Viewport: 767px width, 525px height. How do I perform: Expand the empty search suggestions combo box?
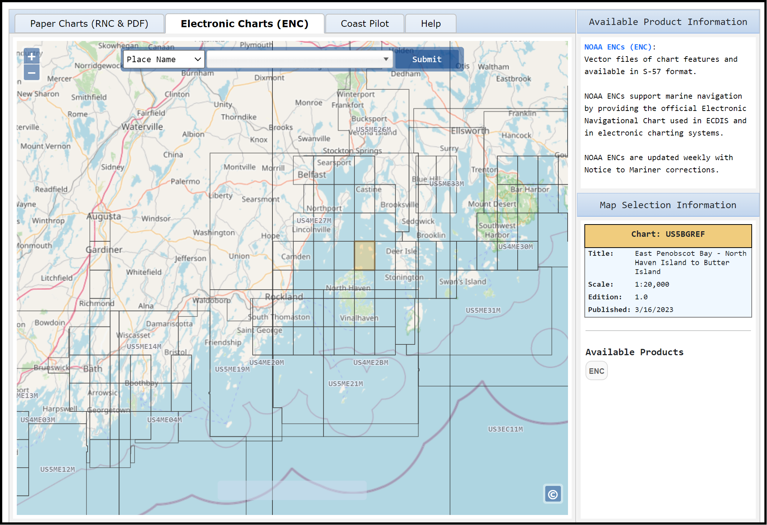click(x=386, y=59)
